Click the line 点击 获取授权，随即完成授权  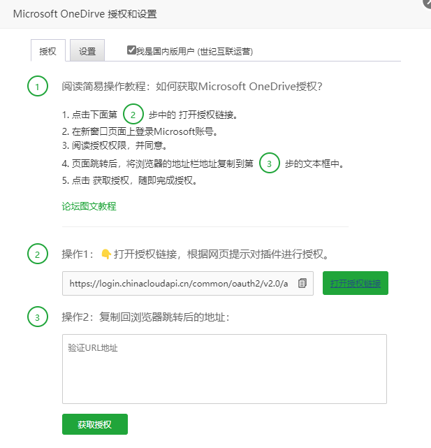tap(129, 180)
